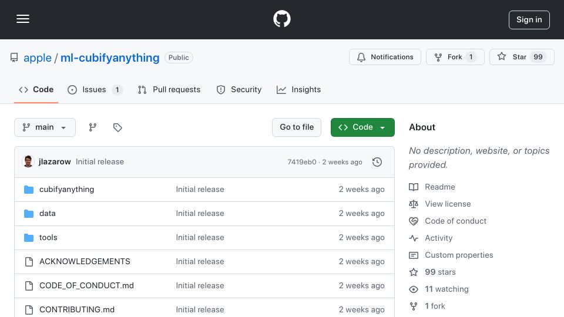Viewport: 564px width, 317px height.
Task: View branches via the branch icon
Action: pyautogui.click(x=93, y=127)
